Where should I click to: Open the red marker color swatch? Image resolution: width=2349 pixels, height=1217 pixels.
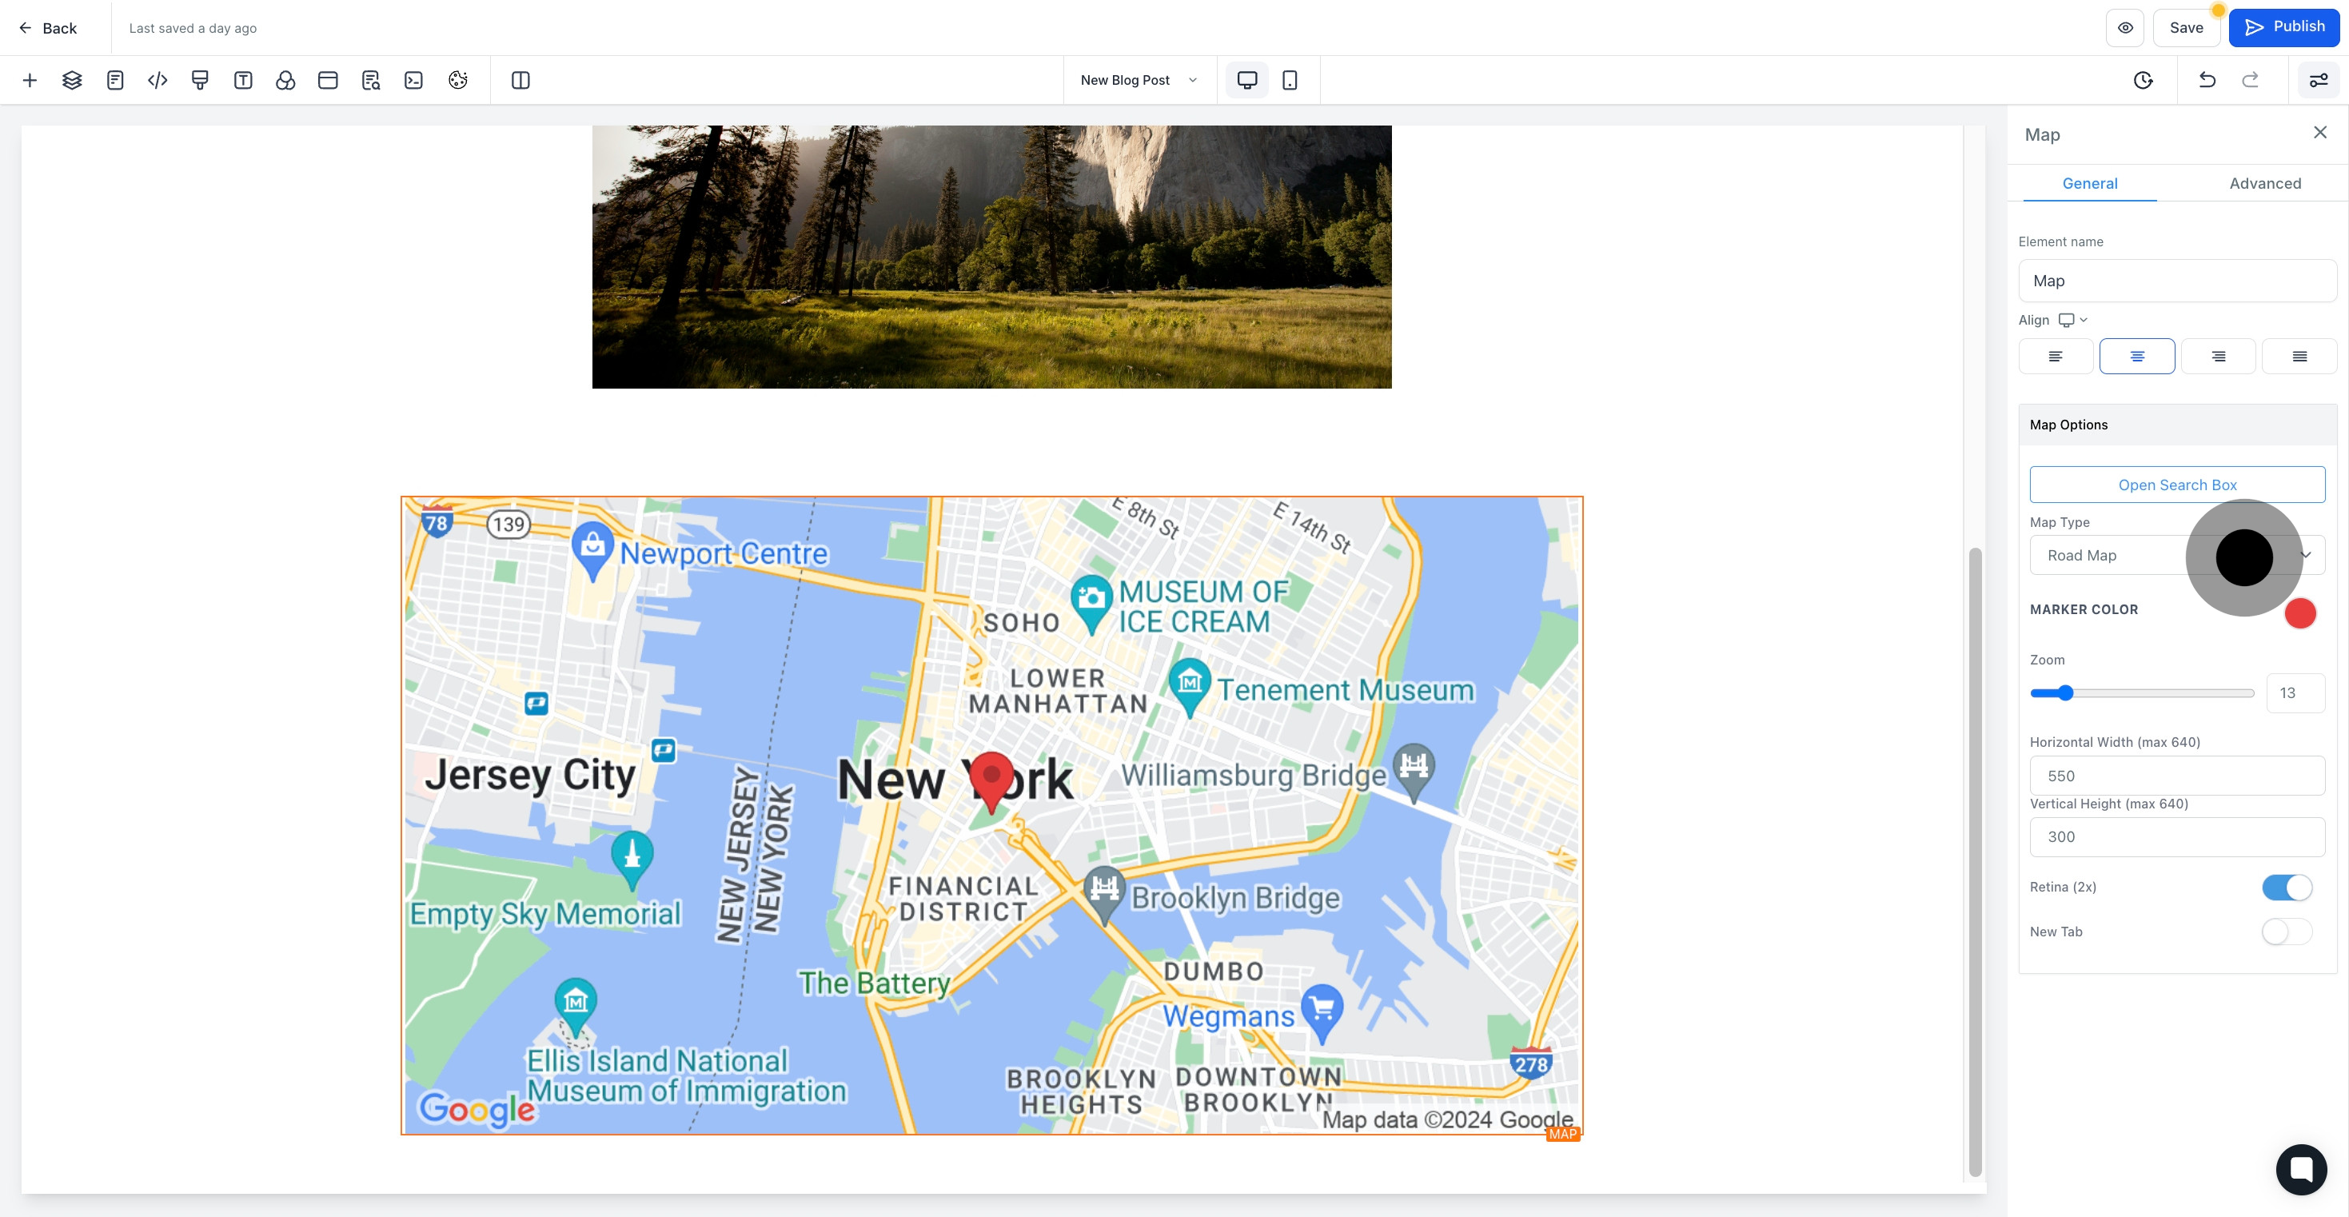pos(2299,613)
